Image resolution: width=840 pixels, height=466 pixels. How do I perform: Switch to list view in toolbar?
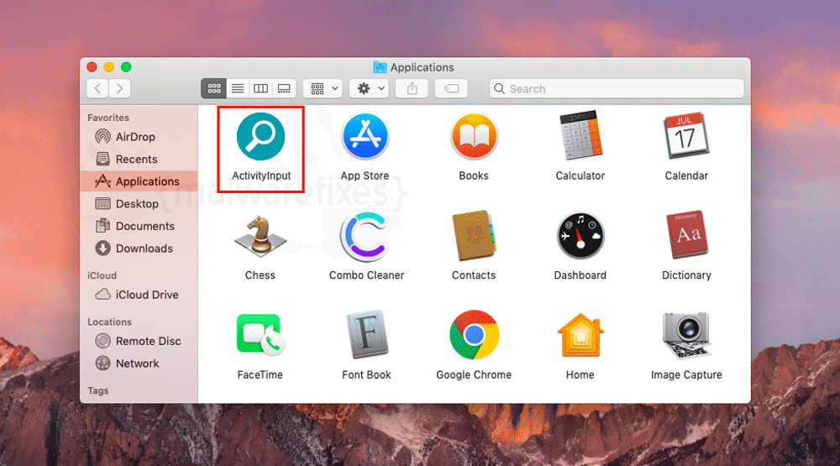click(238, 88)
